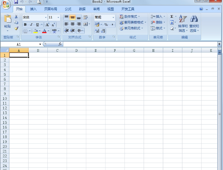This screenshot has width=223, height=170.
Task: Cut the selection with the scissors icon
Action: [16, 17]
